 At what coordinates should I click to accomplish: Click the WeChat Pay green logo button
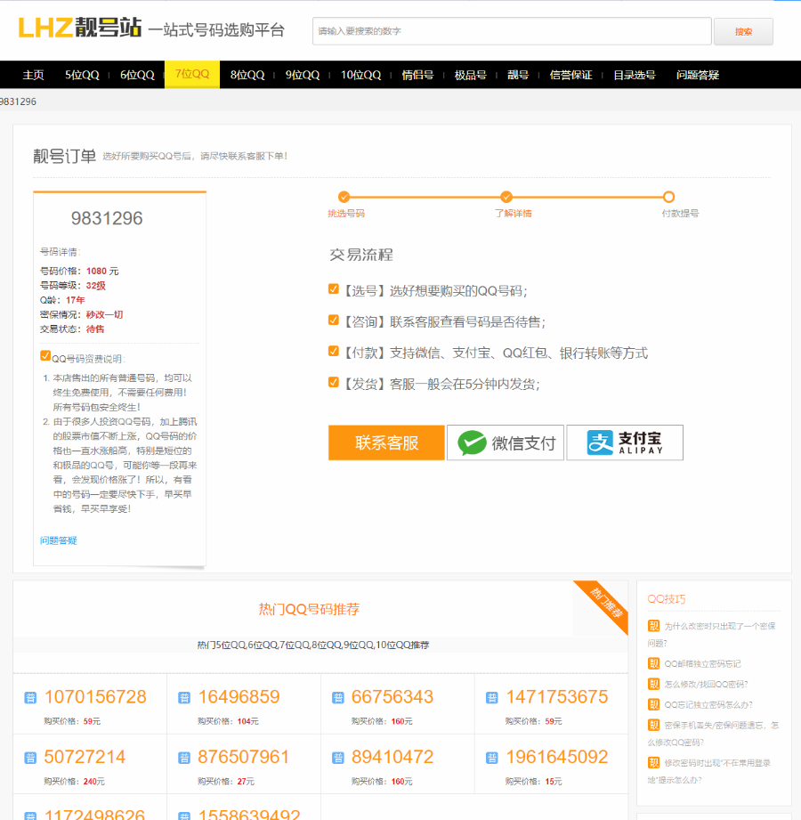(505, 442)
